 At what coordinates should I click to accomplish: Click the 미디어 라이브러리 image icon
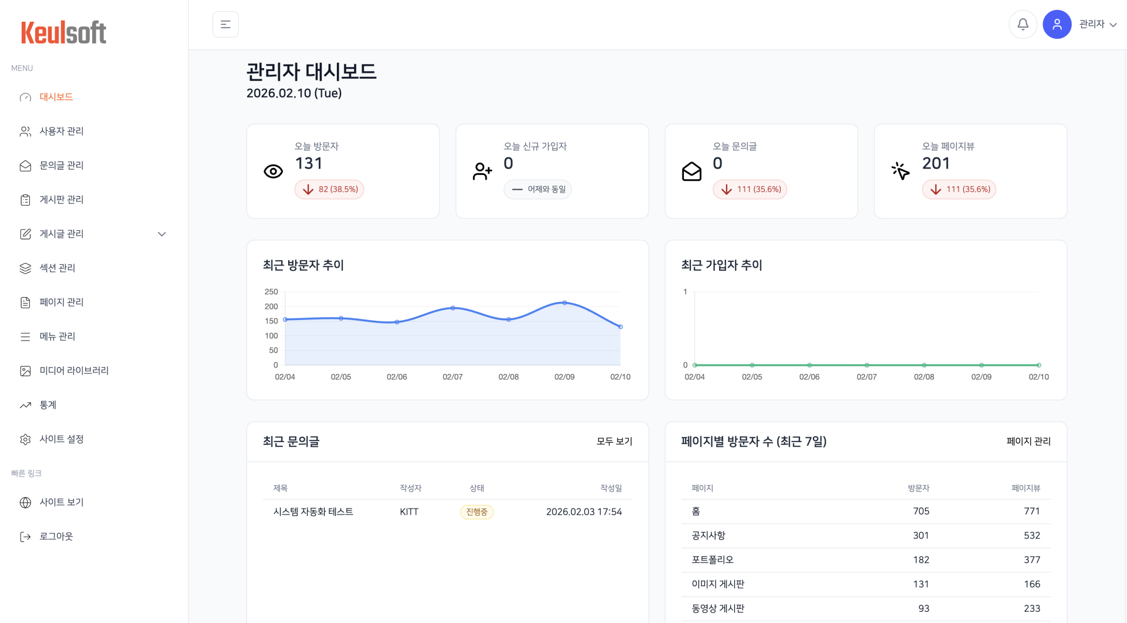(x=25, y=371)
